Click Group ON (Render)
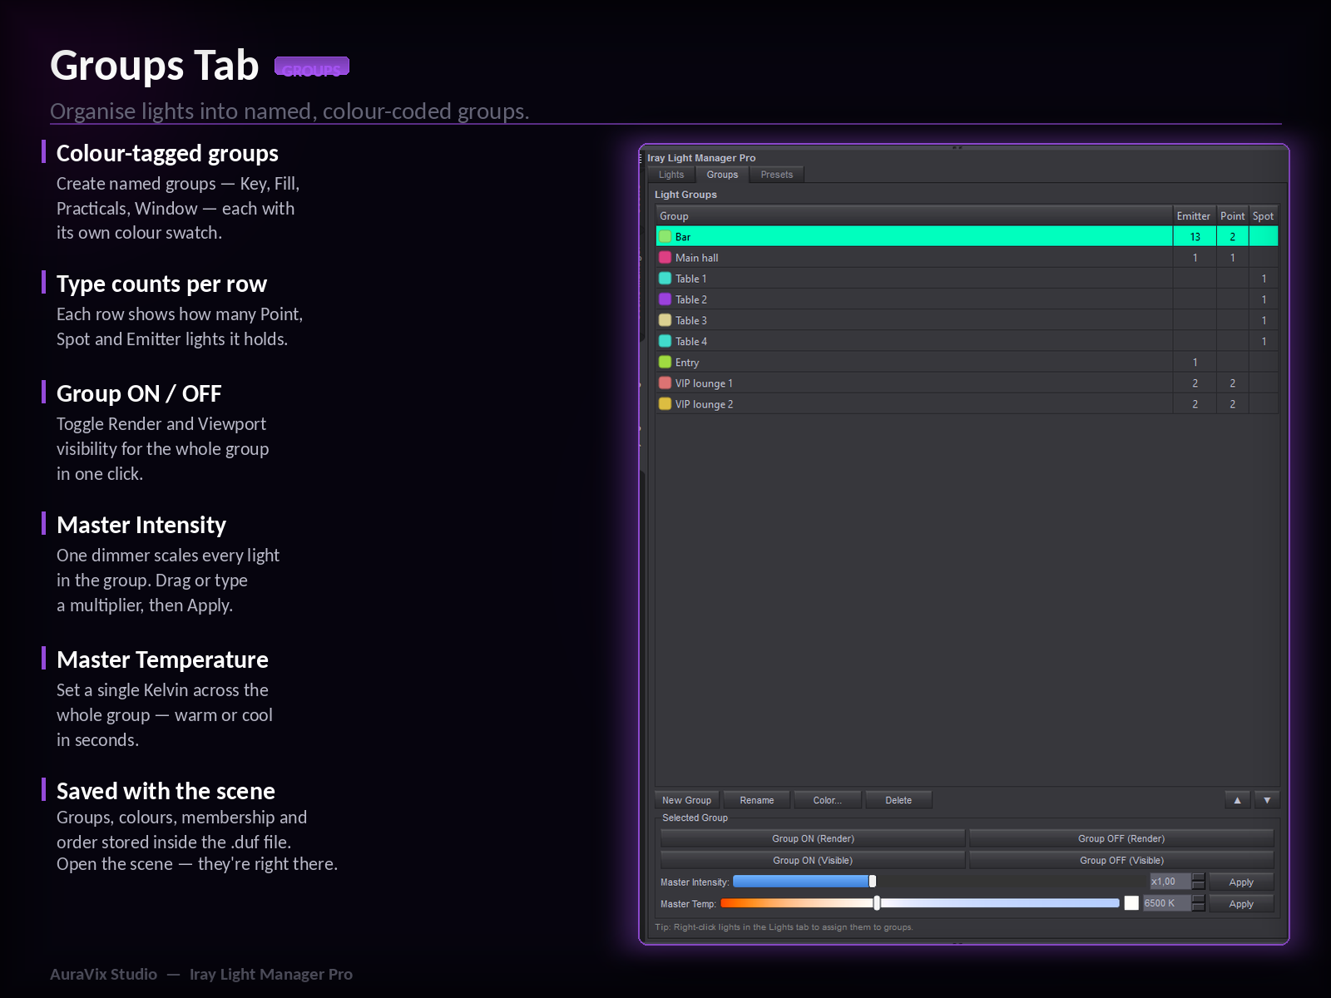 click(x=813, y=838)
